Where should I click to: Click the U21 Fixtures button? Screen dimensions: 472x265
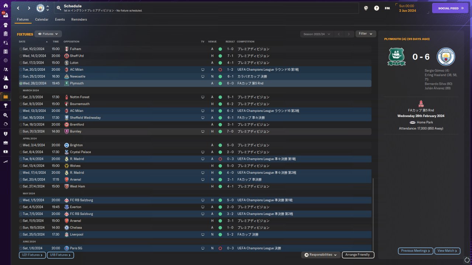32,255
